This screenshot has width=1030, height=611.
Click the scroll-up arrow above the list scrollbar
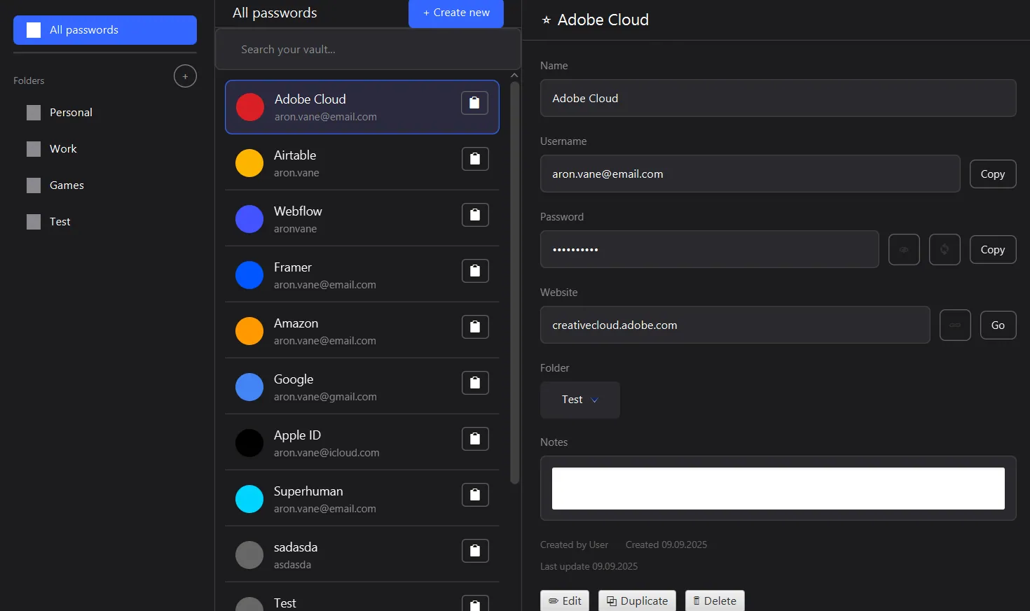point(515,76)
